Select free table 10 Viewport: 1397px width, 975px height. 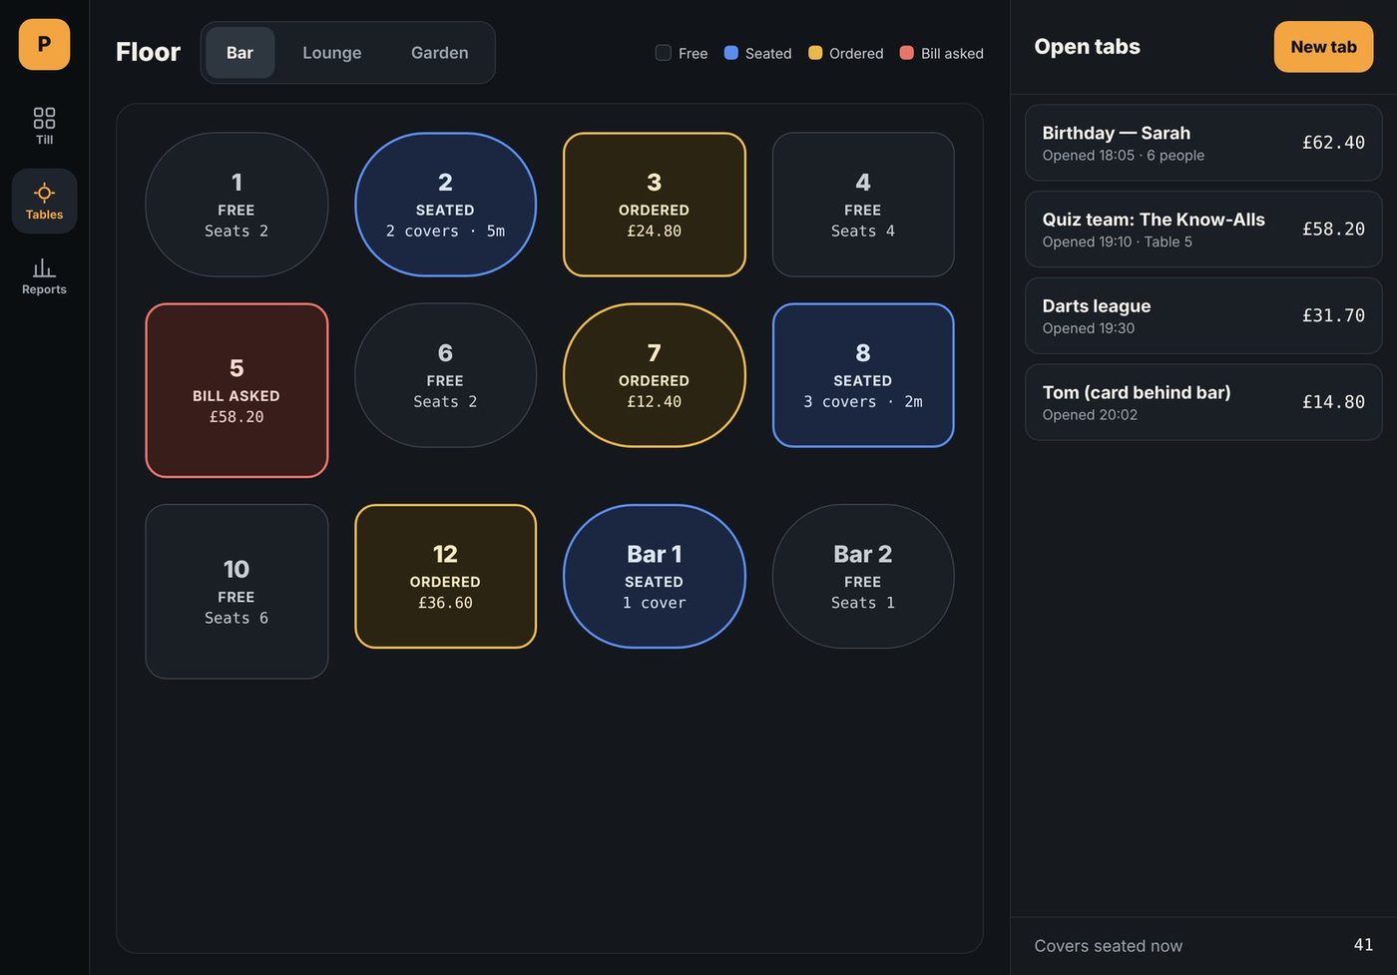pos(236,592)
